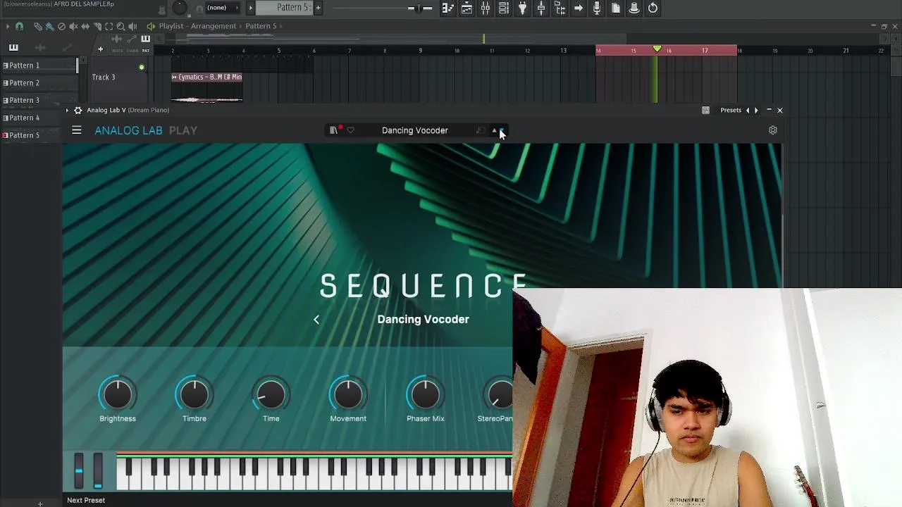This screenshot has width=902, height=507.
Task: Click the mod wheel strip
Action: point(98,470)
